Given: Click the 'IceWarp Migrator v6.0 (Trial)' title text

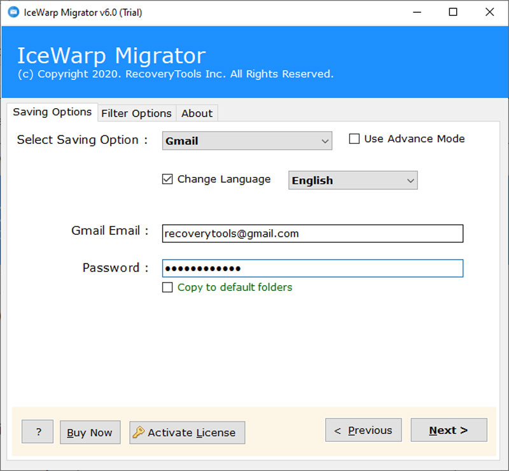Looking at the screenshot, I should (83, 13).
